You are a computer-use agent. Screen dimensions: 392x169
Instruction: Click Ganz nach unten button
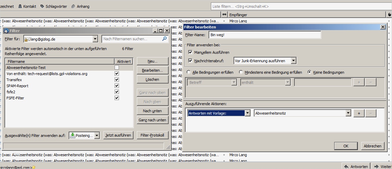pyautogui.click(x=152, y=120)
